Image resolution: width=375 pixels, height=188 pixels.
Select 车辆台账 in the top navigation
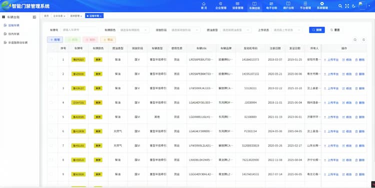pos(254,5)
